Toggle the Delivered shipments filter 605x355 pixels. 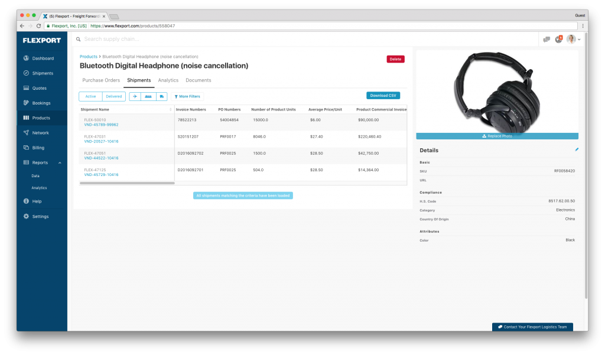[x=114, y=96]
